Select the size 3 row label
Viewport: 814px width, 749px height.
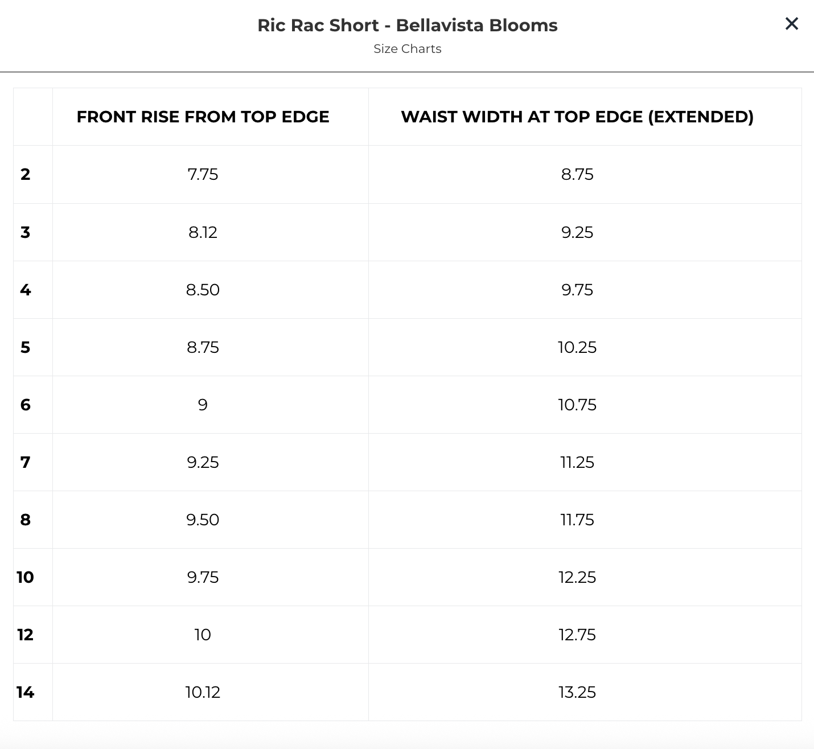(26, 232)
